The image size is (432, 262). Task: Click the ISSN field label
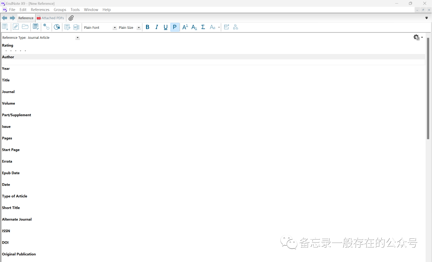(x=6, y=231)
